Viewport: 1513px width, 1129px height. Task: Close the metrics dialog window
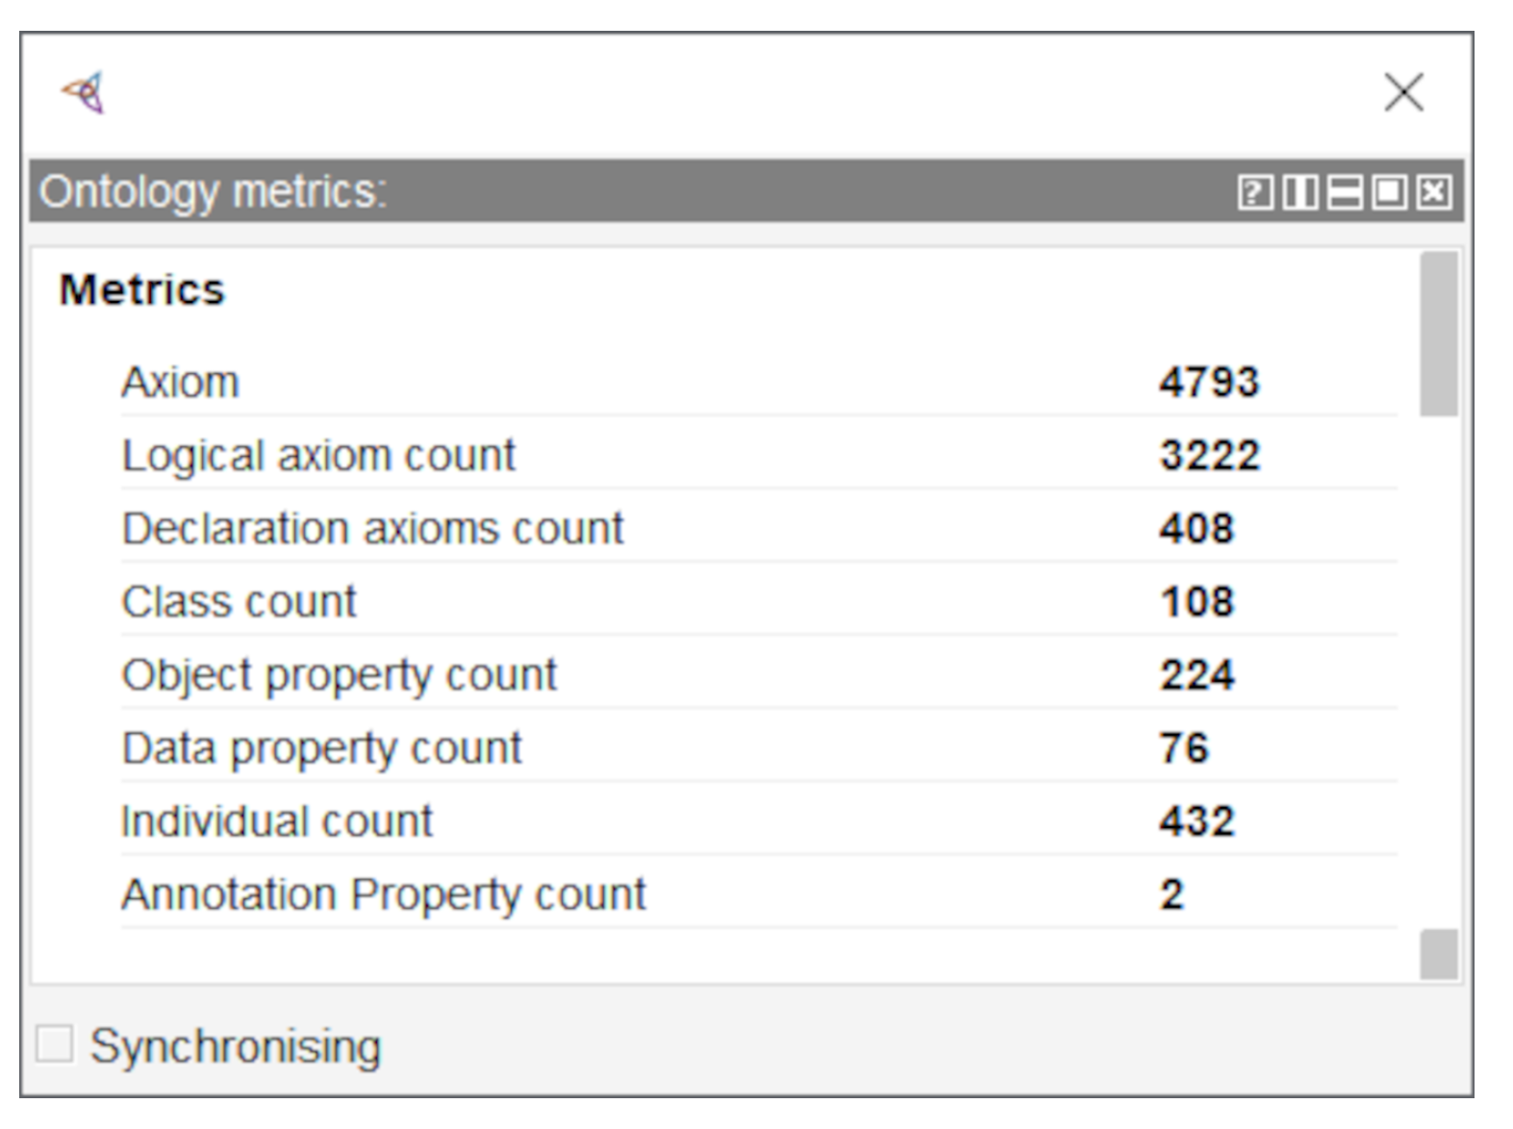click(x=1403, y=93)
